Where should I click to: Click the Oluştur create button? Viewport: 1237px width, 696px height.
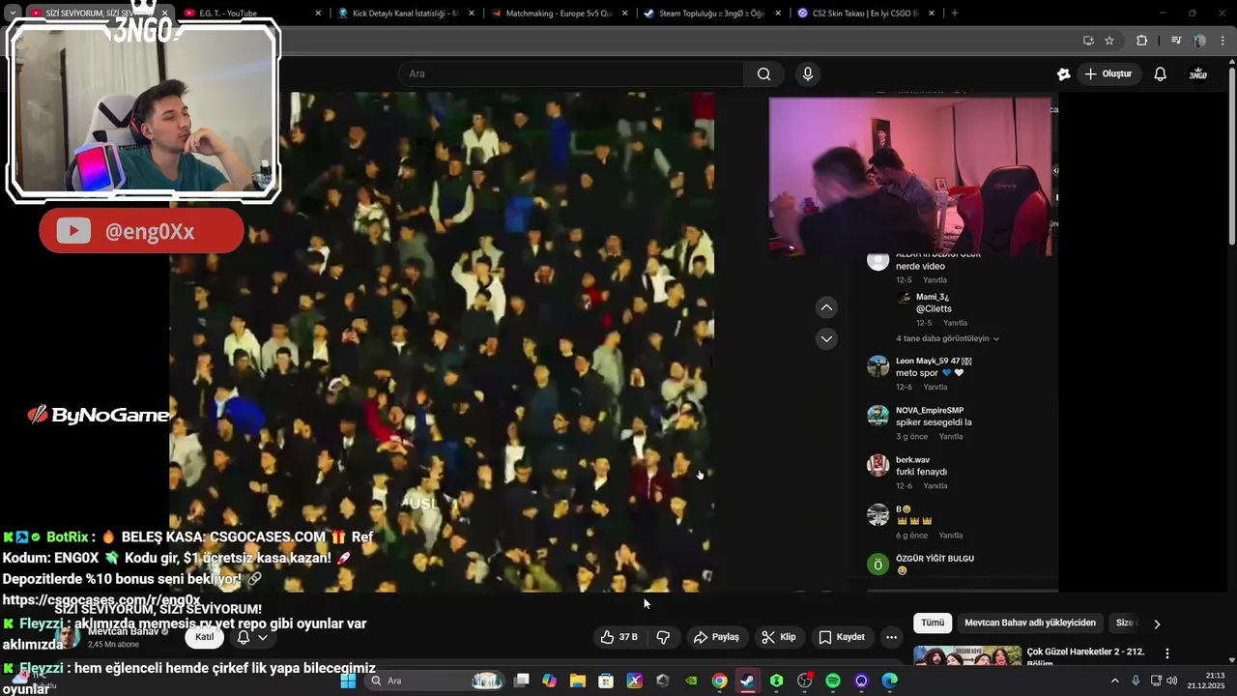pyautogui.click(x=1108, y=74)
